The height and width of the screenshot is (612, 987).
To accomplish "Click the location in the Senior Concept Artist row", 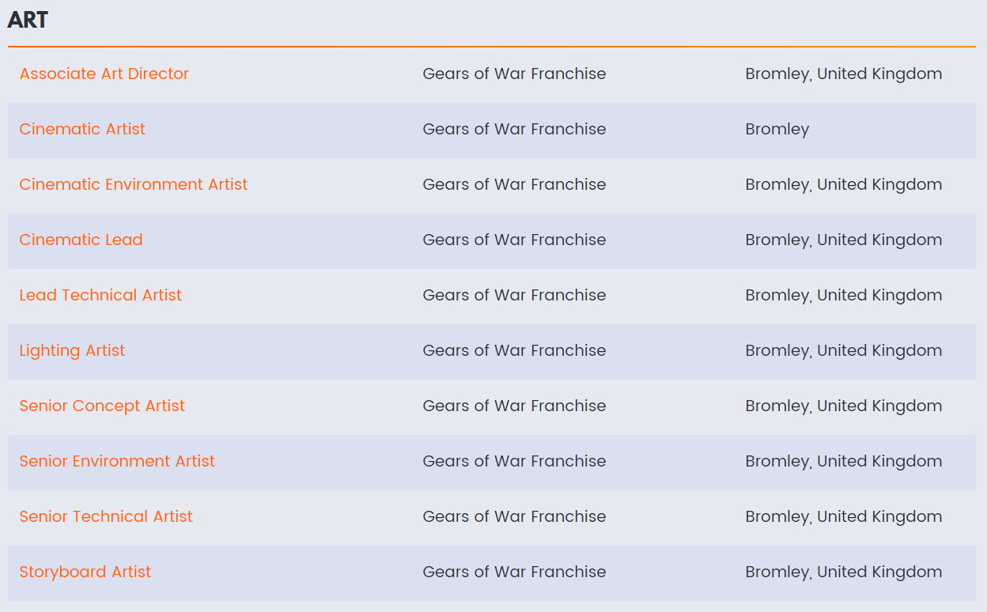I will coord(844,406).
